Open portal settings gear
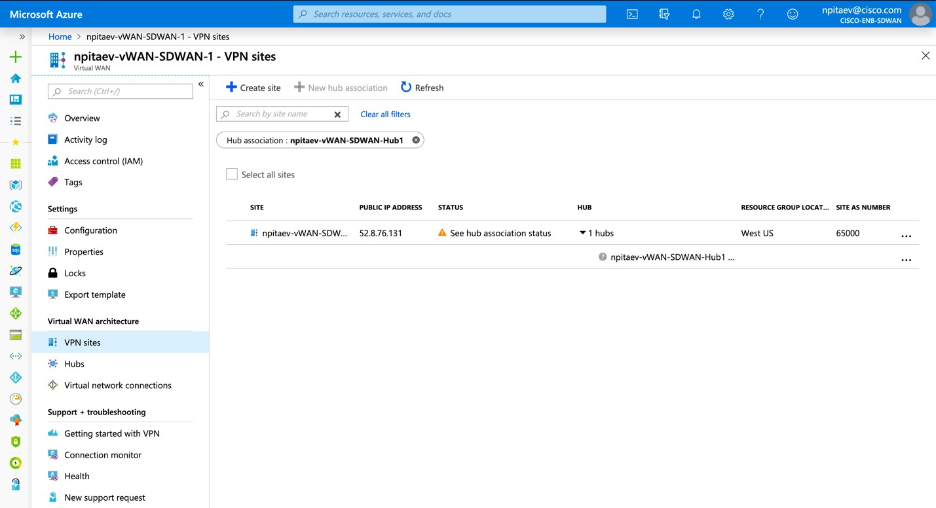The image size is (936, 508). 728,14
